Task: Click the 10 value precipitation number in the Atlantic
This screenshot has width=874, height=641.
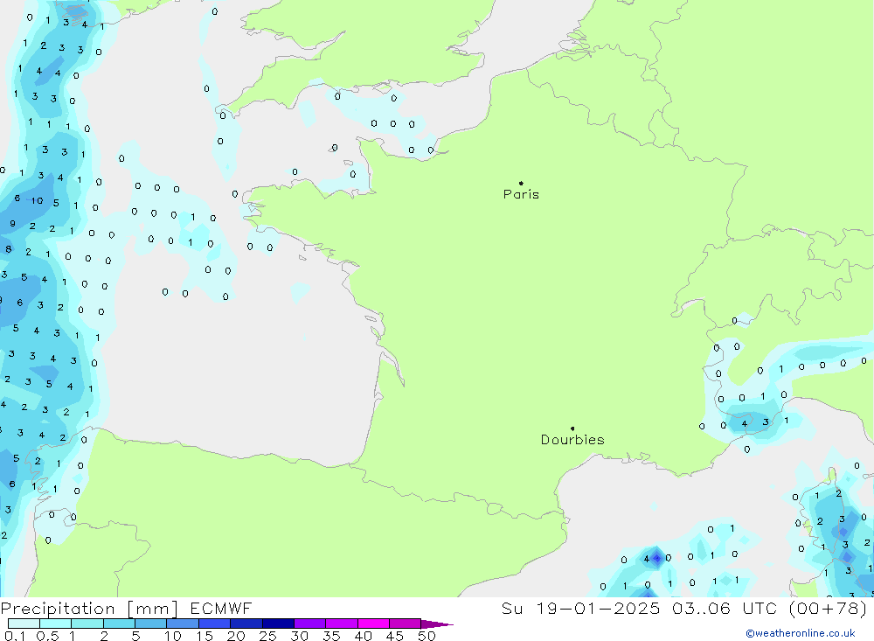Action: 37,201
